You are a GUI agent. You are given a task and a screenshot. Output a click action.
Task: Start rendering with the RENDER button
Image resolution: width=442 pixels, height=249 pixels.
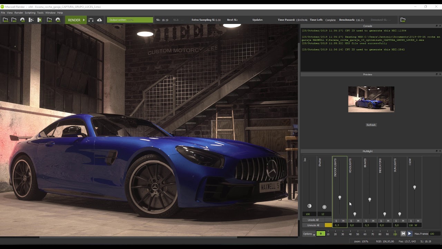click(x=76, y=20)
